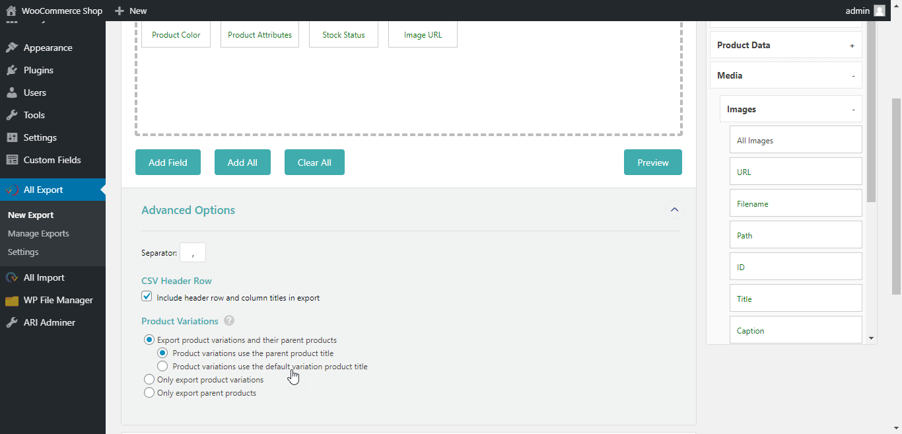The image size is (902, 434).
Task: Click the All Import logo icon
Action: click(x=12, y=277)
